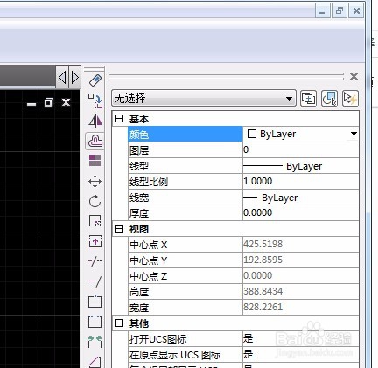The height and width of the screenshot is (368, 378).
Task: Select the 图层 property row
Action: tap(243, 150)
